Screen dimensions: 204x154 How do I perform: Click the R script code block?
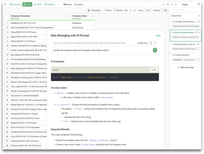click(105, 77)
